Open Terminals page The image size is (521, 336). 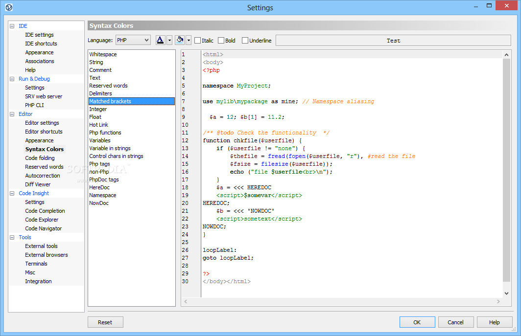click(36, 264)
